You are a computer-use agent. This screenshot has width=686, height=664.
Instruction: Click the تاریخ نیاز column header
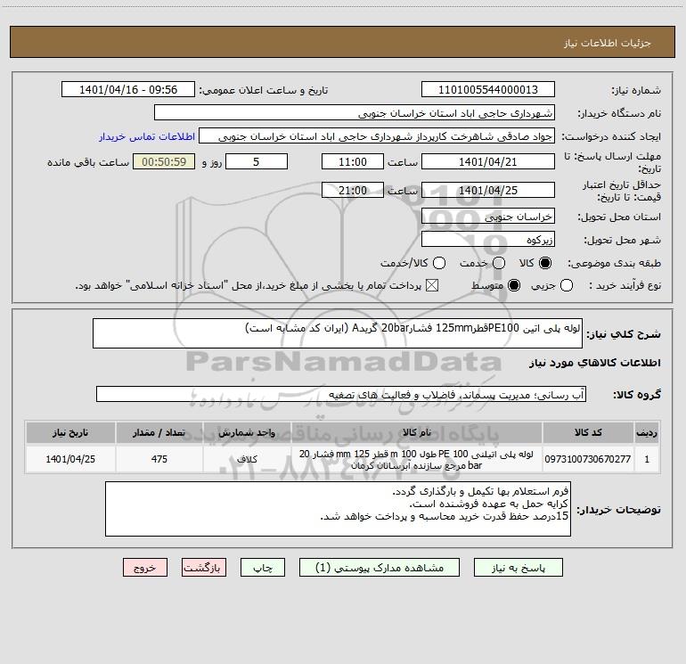[x=70, y=433]
